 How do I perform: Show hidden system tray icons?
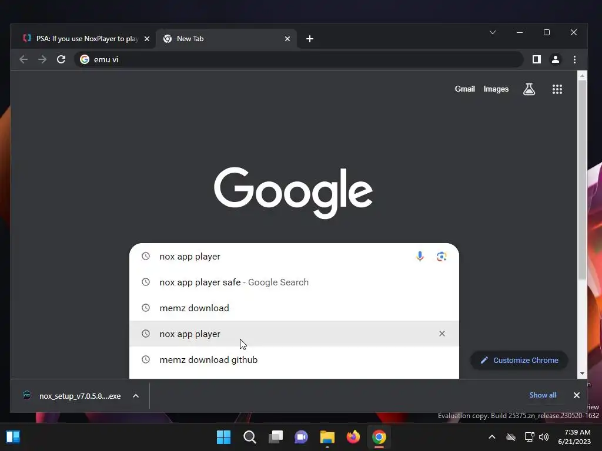click(x=492, y=437)
